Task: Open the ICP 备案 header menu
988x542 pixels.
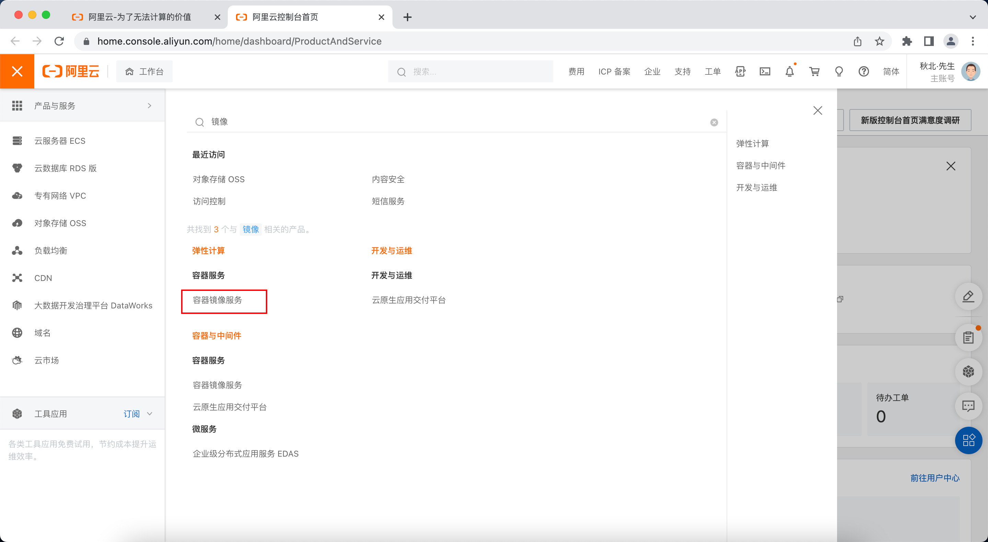Action: [x=614, y=72]
